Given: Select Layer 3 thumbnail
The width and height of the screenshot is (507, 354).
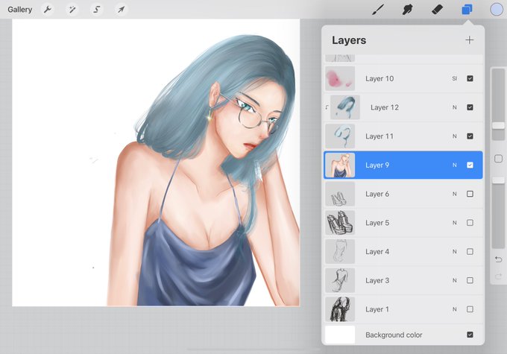Looking at the screenshot, I should tap(340, 280).
